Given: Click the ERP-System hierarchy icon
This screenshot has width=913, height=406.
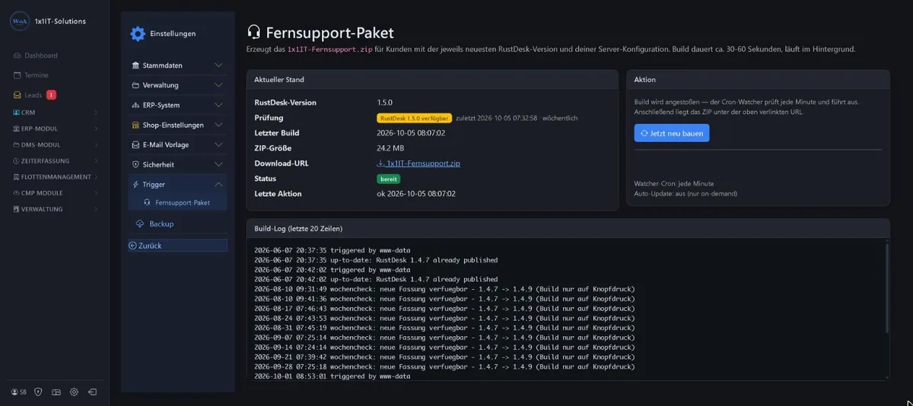Looking at the screenshot, I should (x=135, y=105).
